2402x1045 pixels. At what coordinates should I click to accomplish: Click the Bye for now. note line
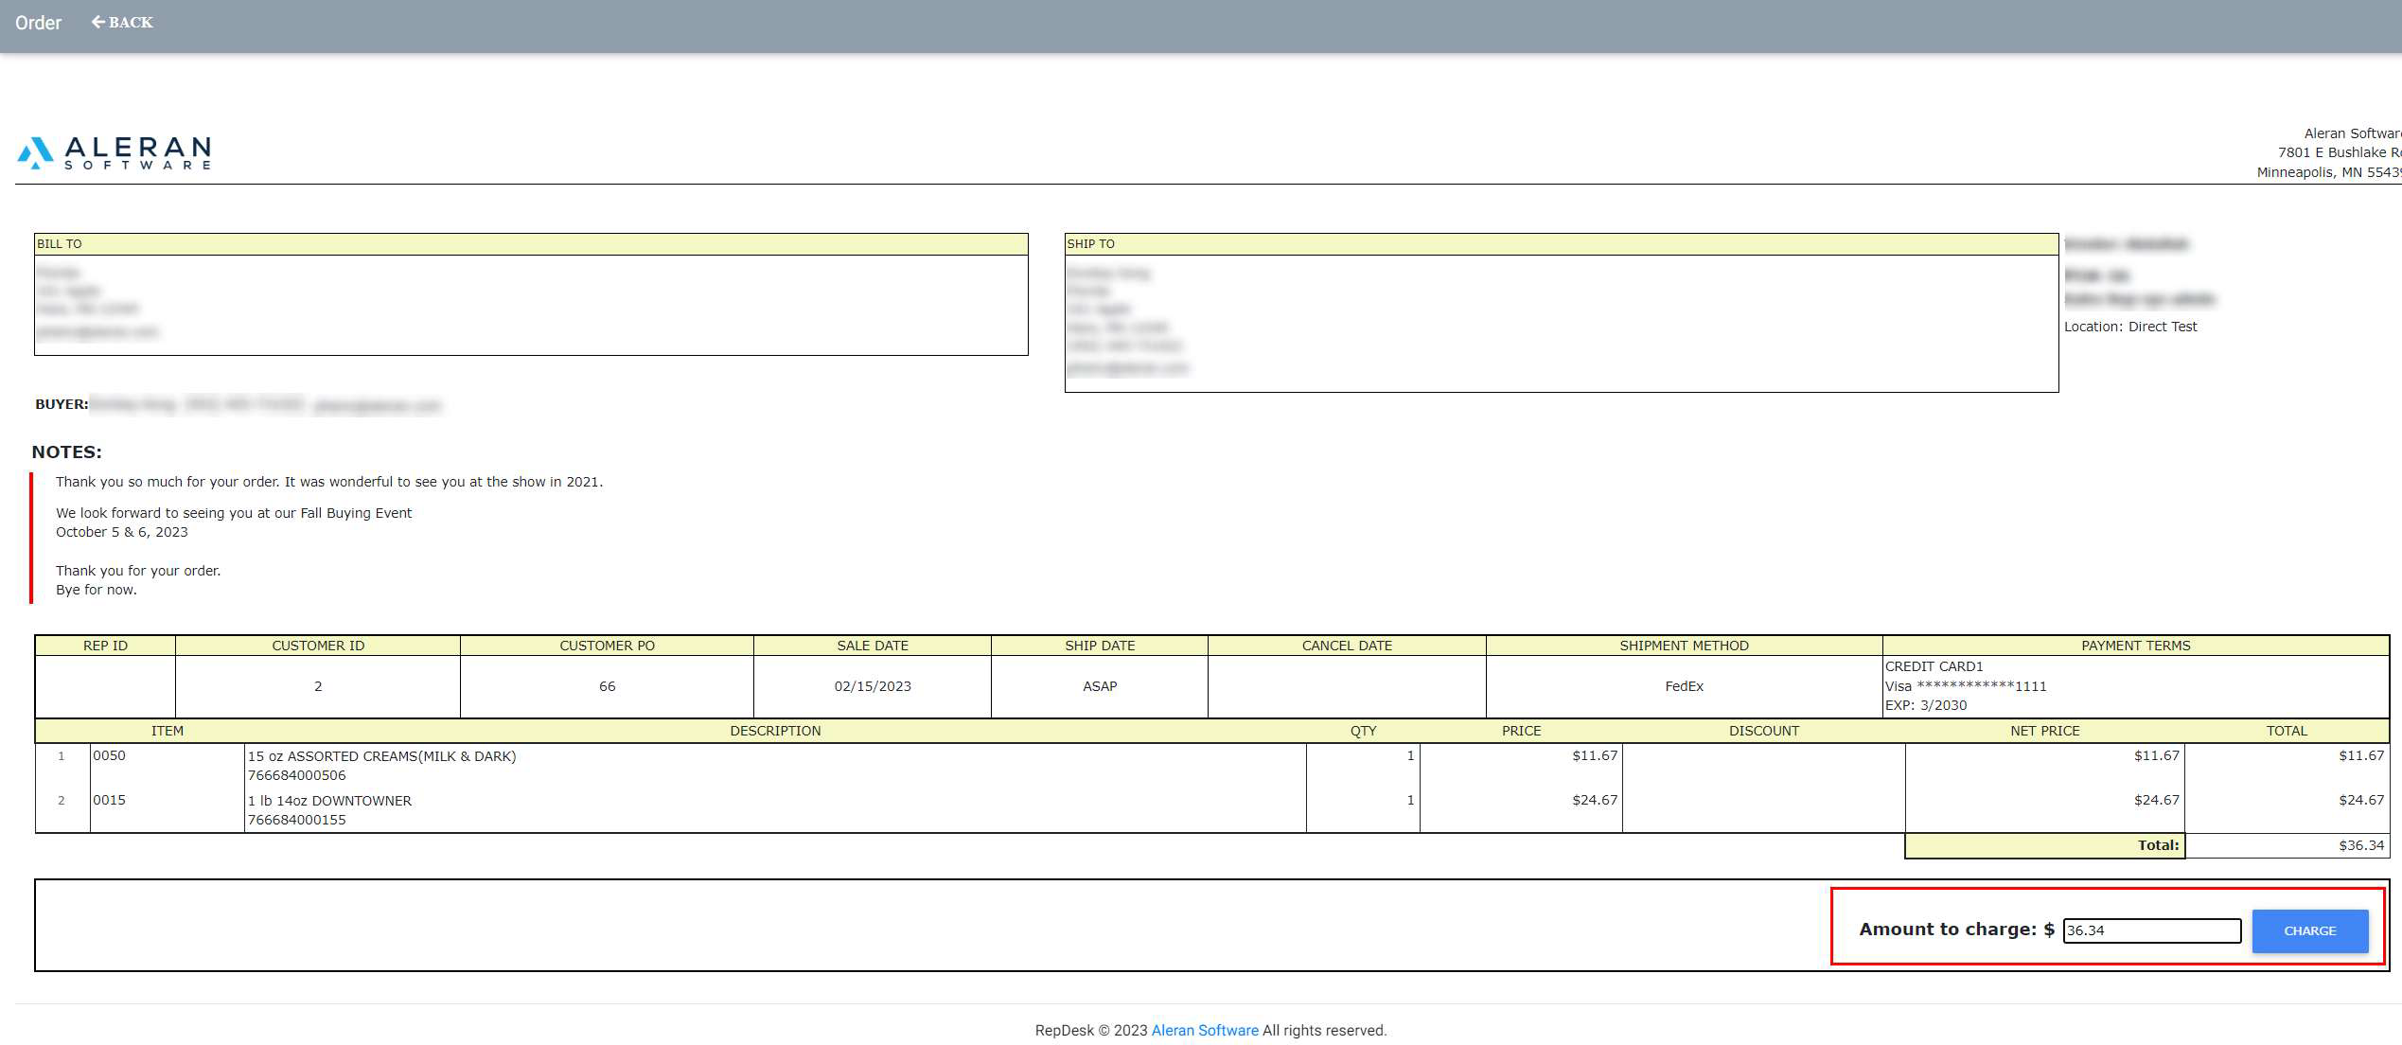97,590
